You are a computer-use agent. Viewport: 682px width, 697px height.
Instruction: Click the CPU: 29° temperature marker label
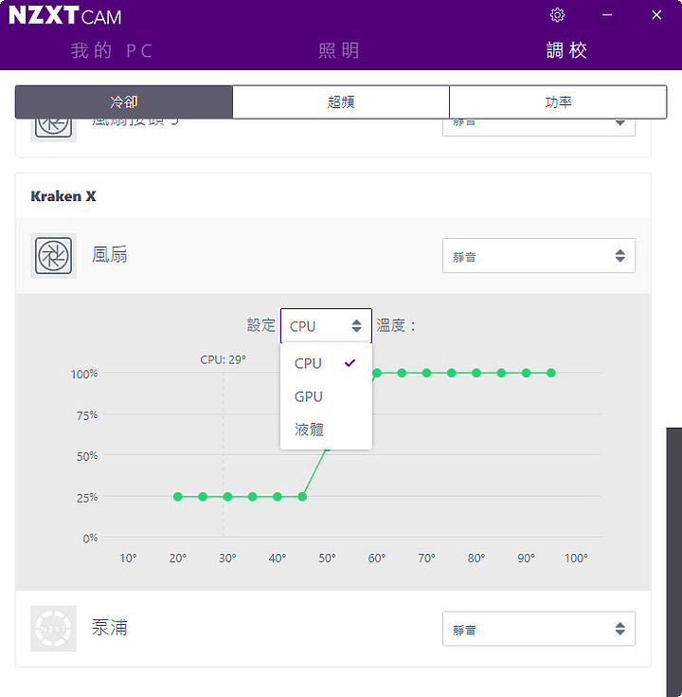223,359
